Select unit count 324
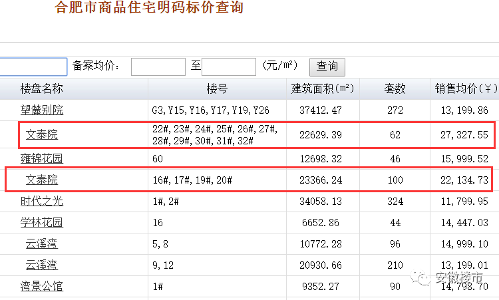 tap(395, 202)
